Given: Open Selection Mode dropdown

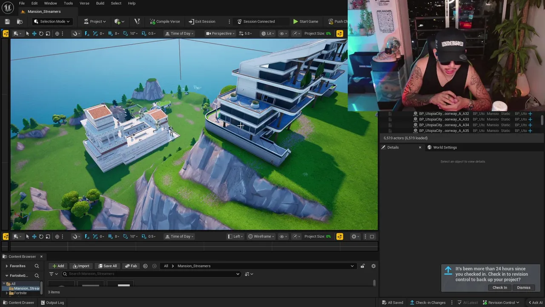Looking at the screenshot, I should point(52,21).
